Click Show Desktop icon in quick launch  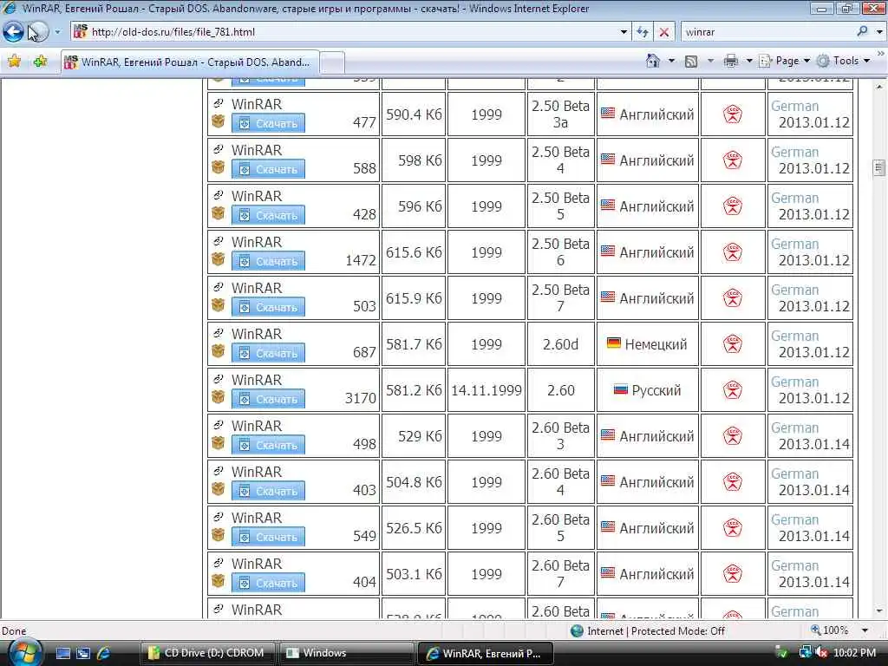click(x=62, y=653)
